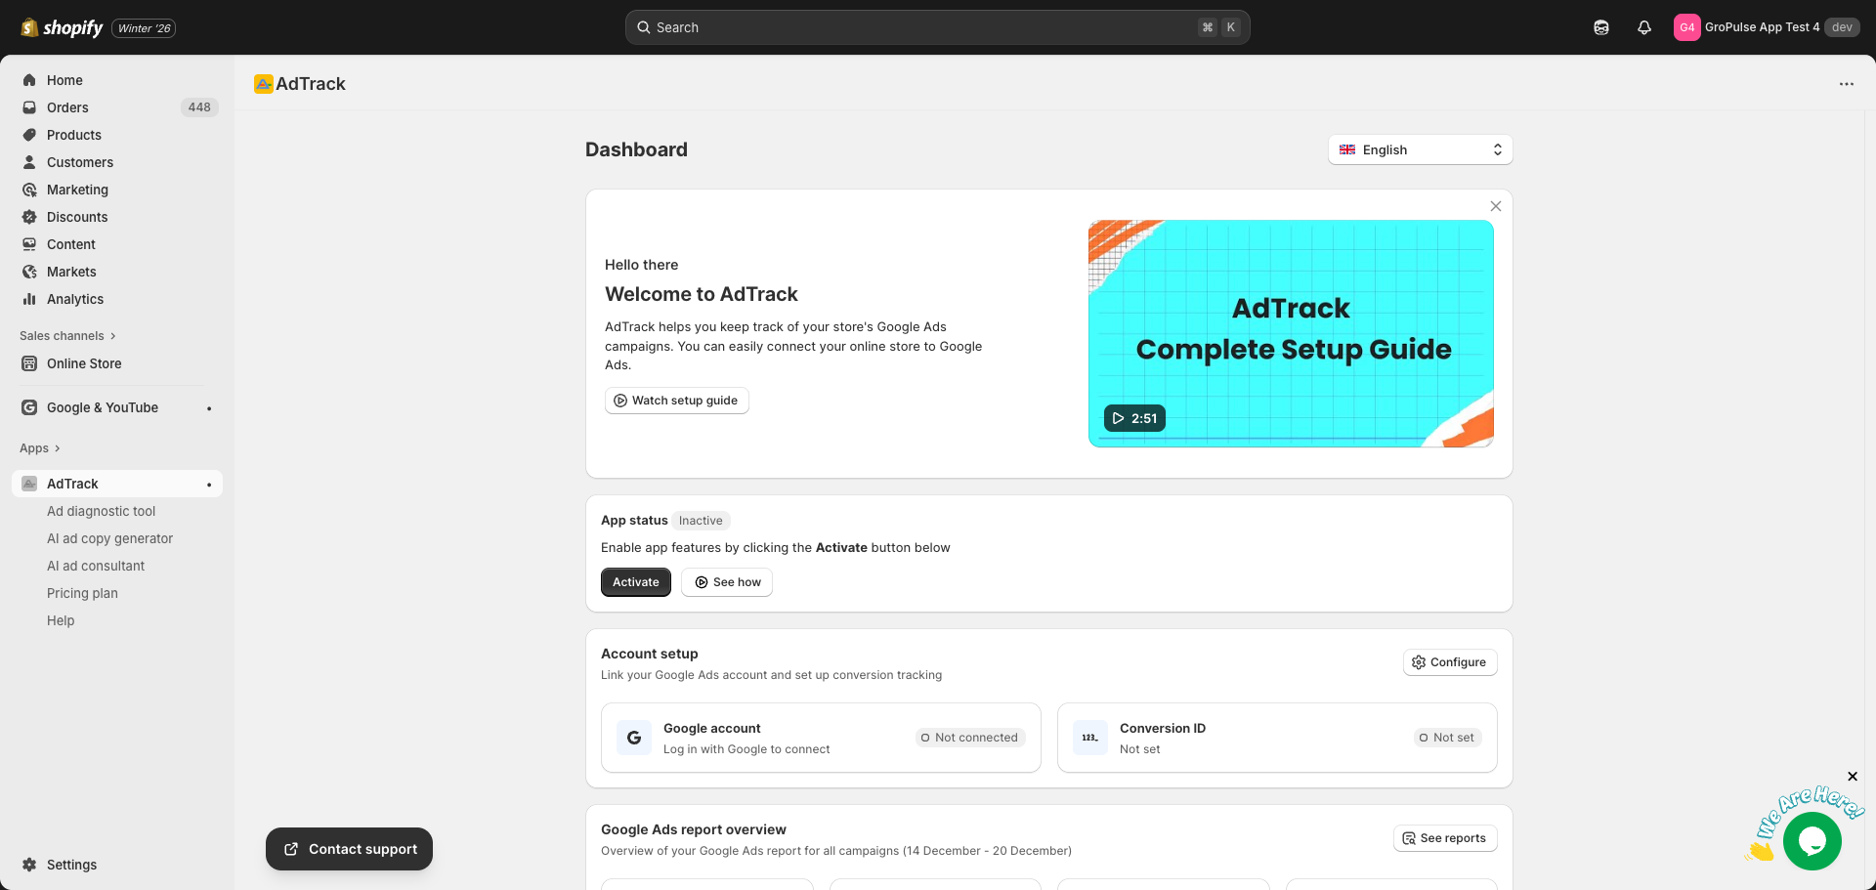Open the live chat widget
The image size is (1876, 890).
(1812, 841)
